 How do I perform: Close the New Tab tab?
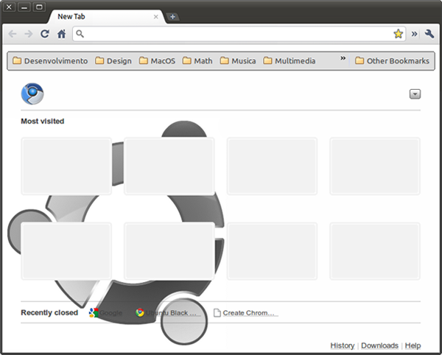click(155, 16)
